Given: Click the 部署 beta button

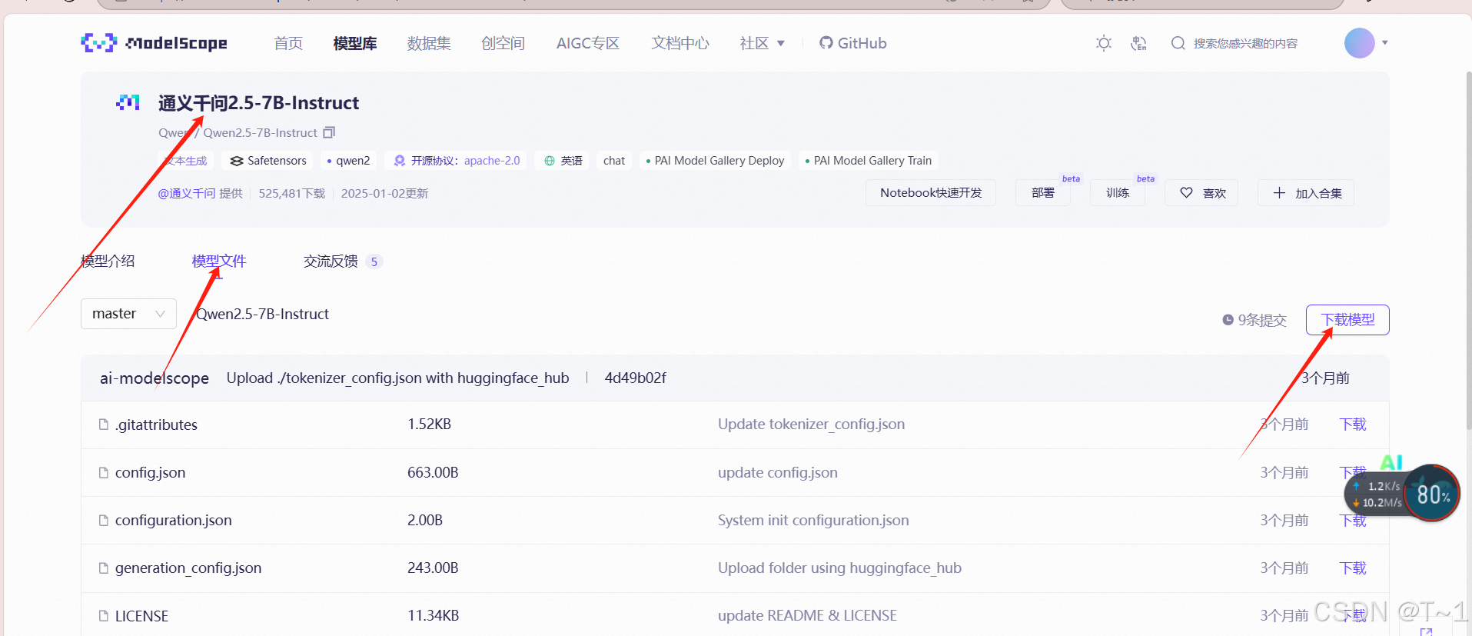Looking at the screenshot, I should point(1043,193).
